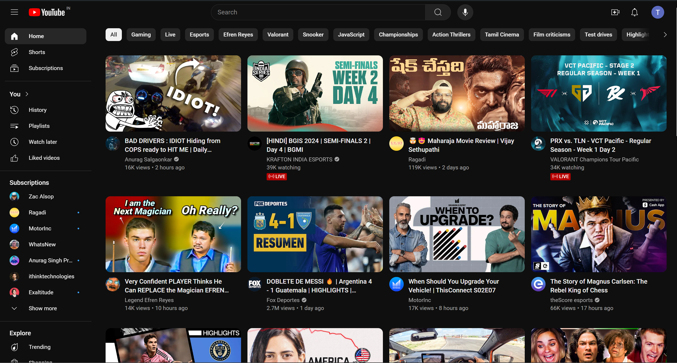Image resolution: width=677 pixels, height=363 pixels.
Task: Open KRAFTON channel avatar icon
Action: click(255, 144)
